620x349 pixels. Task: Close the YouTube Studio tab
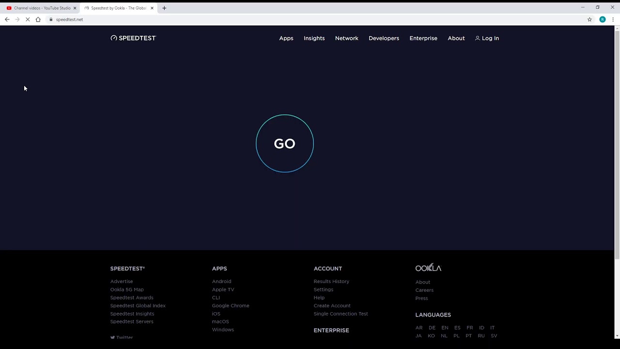point(75,8)
